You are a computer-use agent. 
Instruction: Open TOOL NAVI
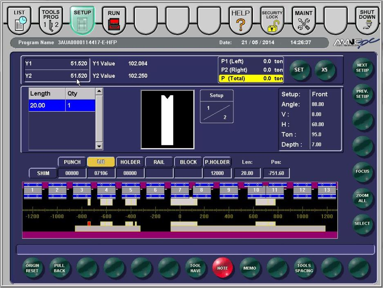coord(195,268)
